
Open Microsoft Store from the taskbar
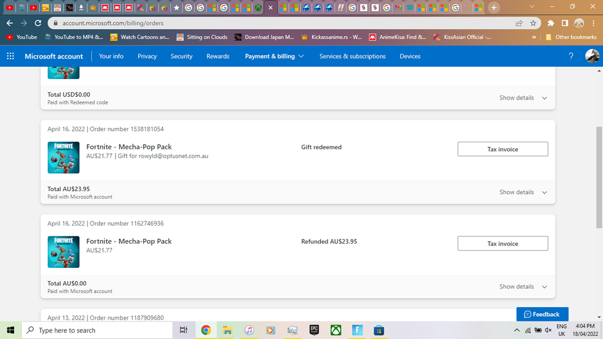[x=379, y=330]
